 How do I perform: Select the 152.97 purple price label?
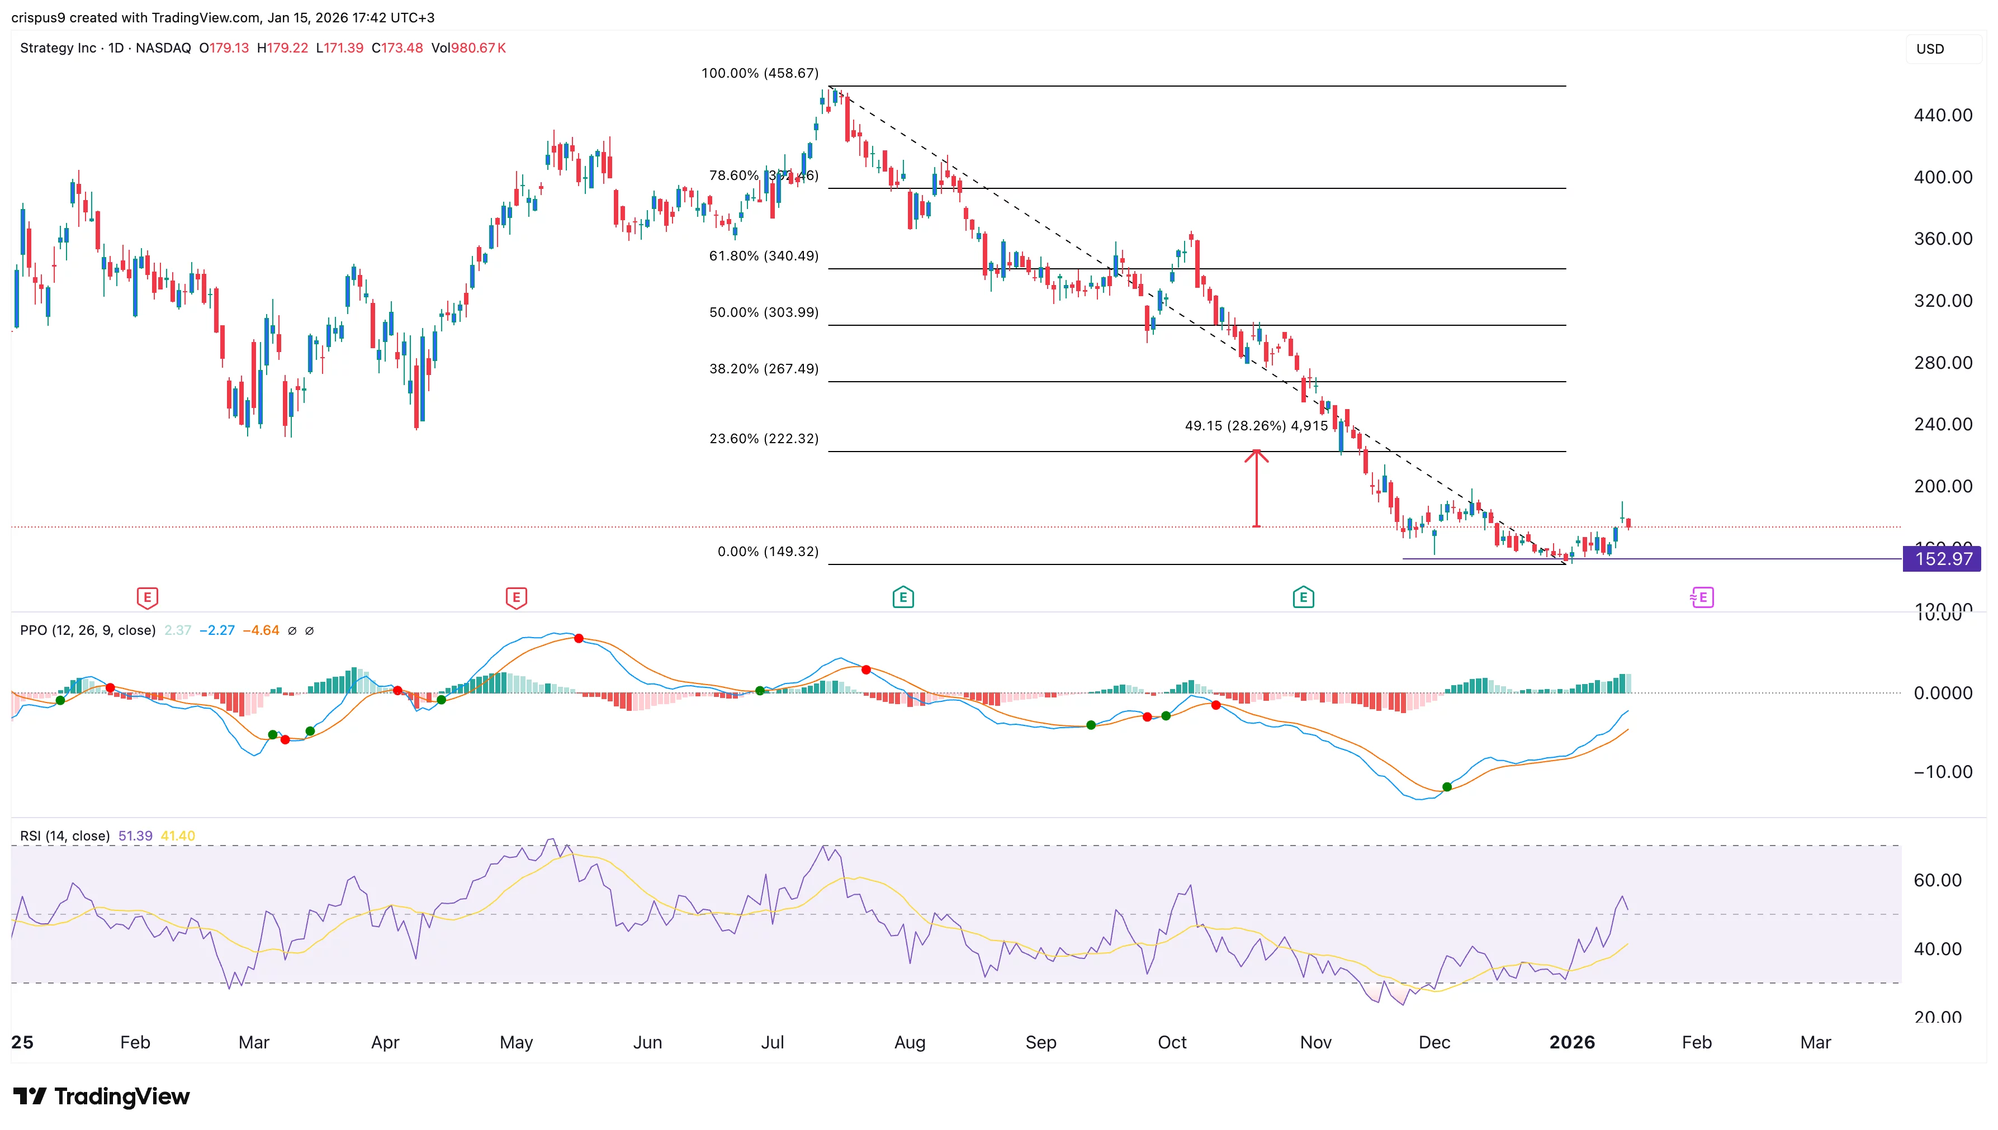(1942, 559)
